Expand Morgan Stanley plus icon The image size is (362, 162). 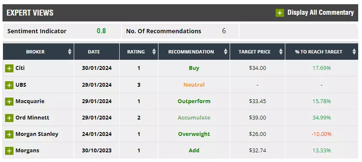point(9,134)
